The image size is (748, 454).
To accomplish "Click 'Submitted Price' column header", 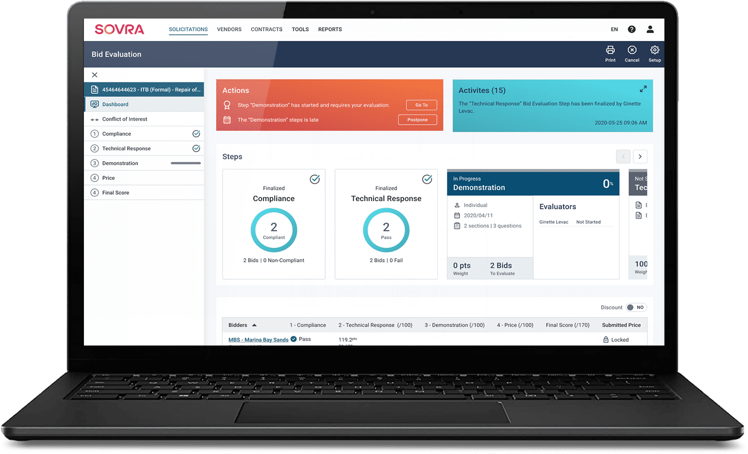I will tap(621, 325).
